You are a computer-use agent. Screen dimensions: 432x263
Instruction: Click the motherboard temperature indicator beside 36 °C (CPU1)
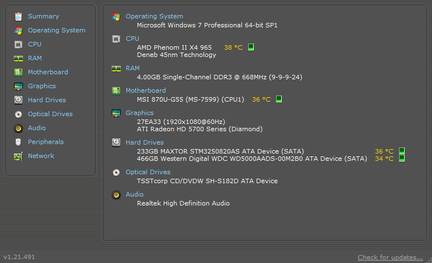click(x=279, y=99)
